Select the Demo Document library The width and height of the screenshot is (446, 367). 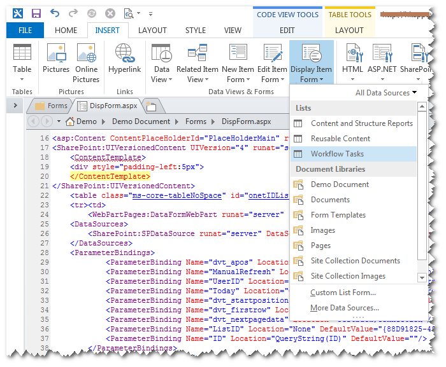point(354,184)
